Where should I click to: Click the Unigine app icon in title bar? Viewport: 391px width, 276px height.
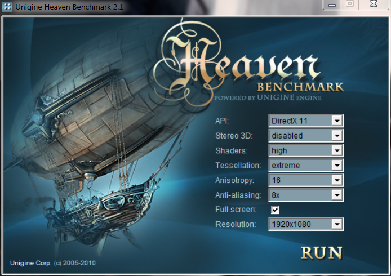pyautogui.click(x=7, y=7)
